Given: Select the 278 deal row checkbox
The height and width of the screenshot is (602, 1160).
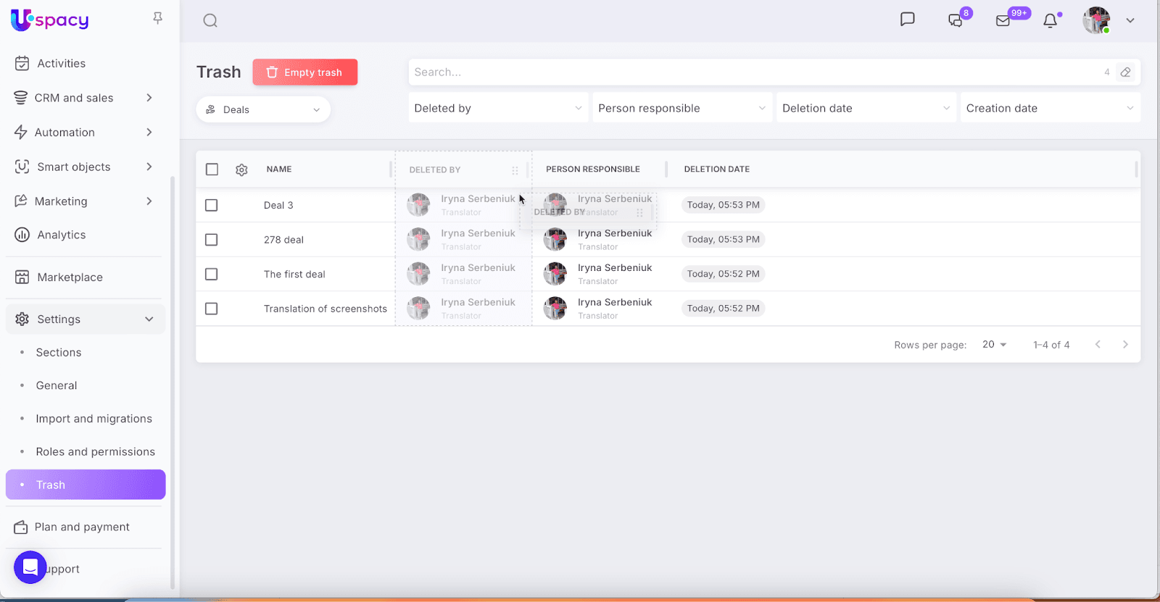Looking at the screenshot, I should point(212,240).
